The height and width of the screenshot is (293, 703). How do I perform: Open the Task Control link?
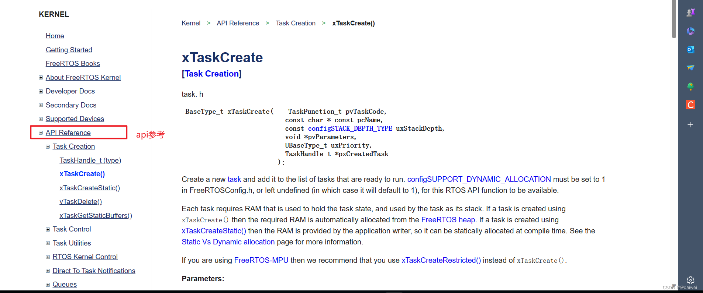72,229
